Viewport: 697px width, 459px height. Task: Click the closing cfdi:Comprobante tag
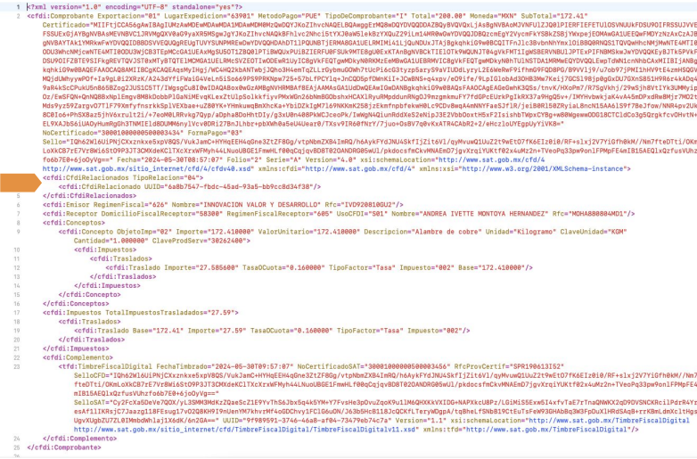click(64, 447)
